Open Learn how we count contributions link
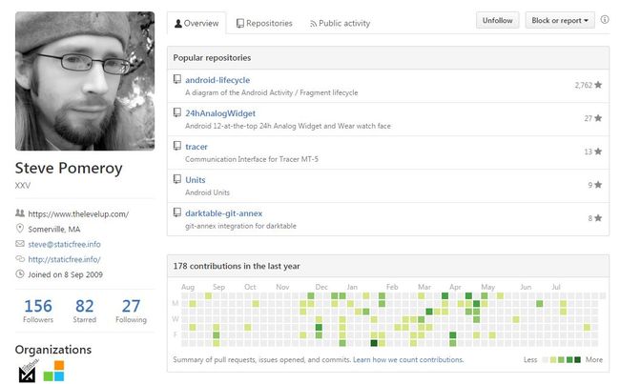The height and width of the screenshot is (384, 620). (408, 359)
